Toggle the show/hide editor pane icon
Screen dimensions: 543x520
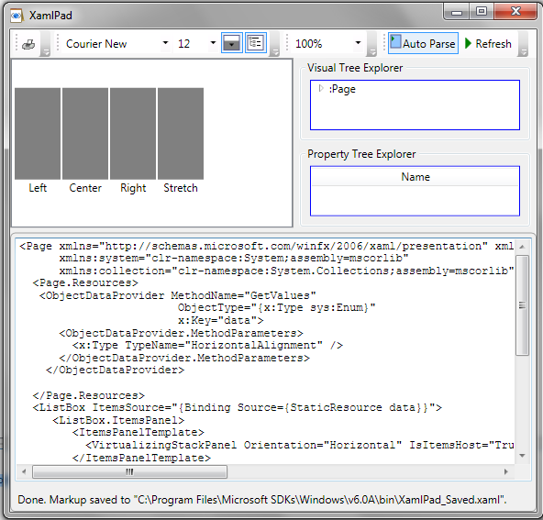click(231, 43)
